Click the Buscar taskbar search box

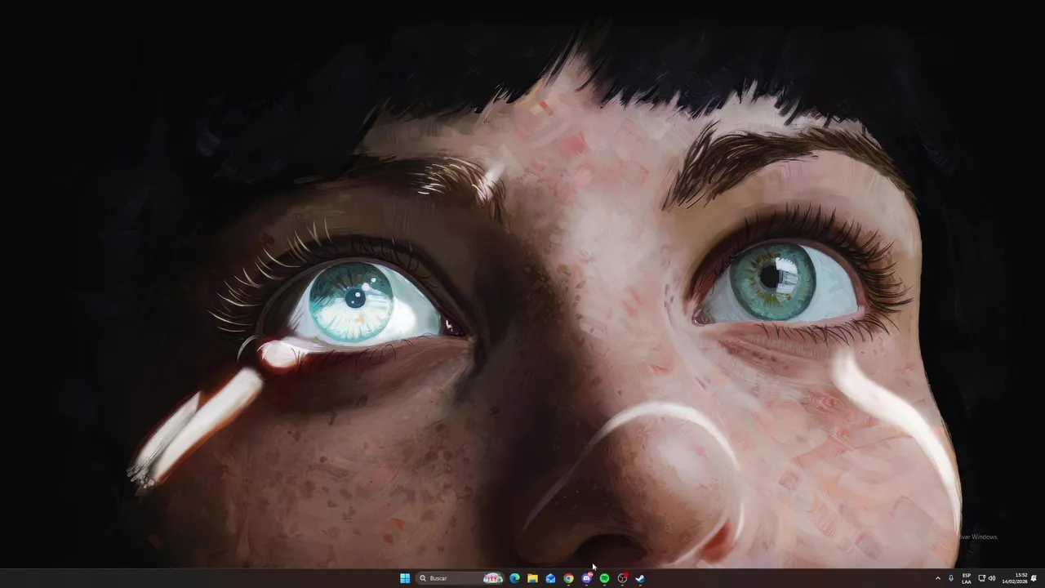(x=460, y=578)
